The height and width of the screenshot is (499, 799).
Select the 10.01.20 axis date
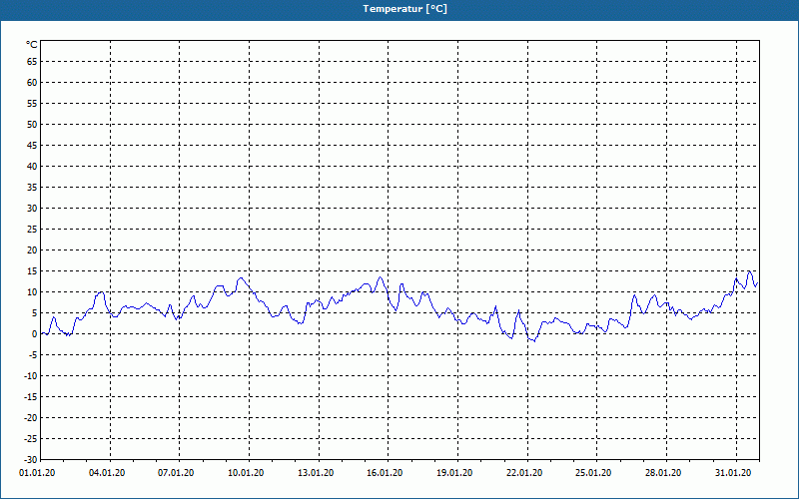tap(246, 473)
